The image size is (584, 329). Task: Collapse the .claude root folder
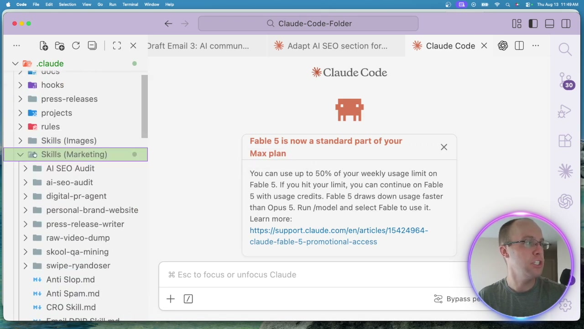[15, 64]
